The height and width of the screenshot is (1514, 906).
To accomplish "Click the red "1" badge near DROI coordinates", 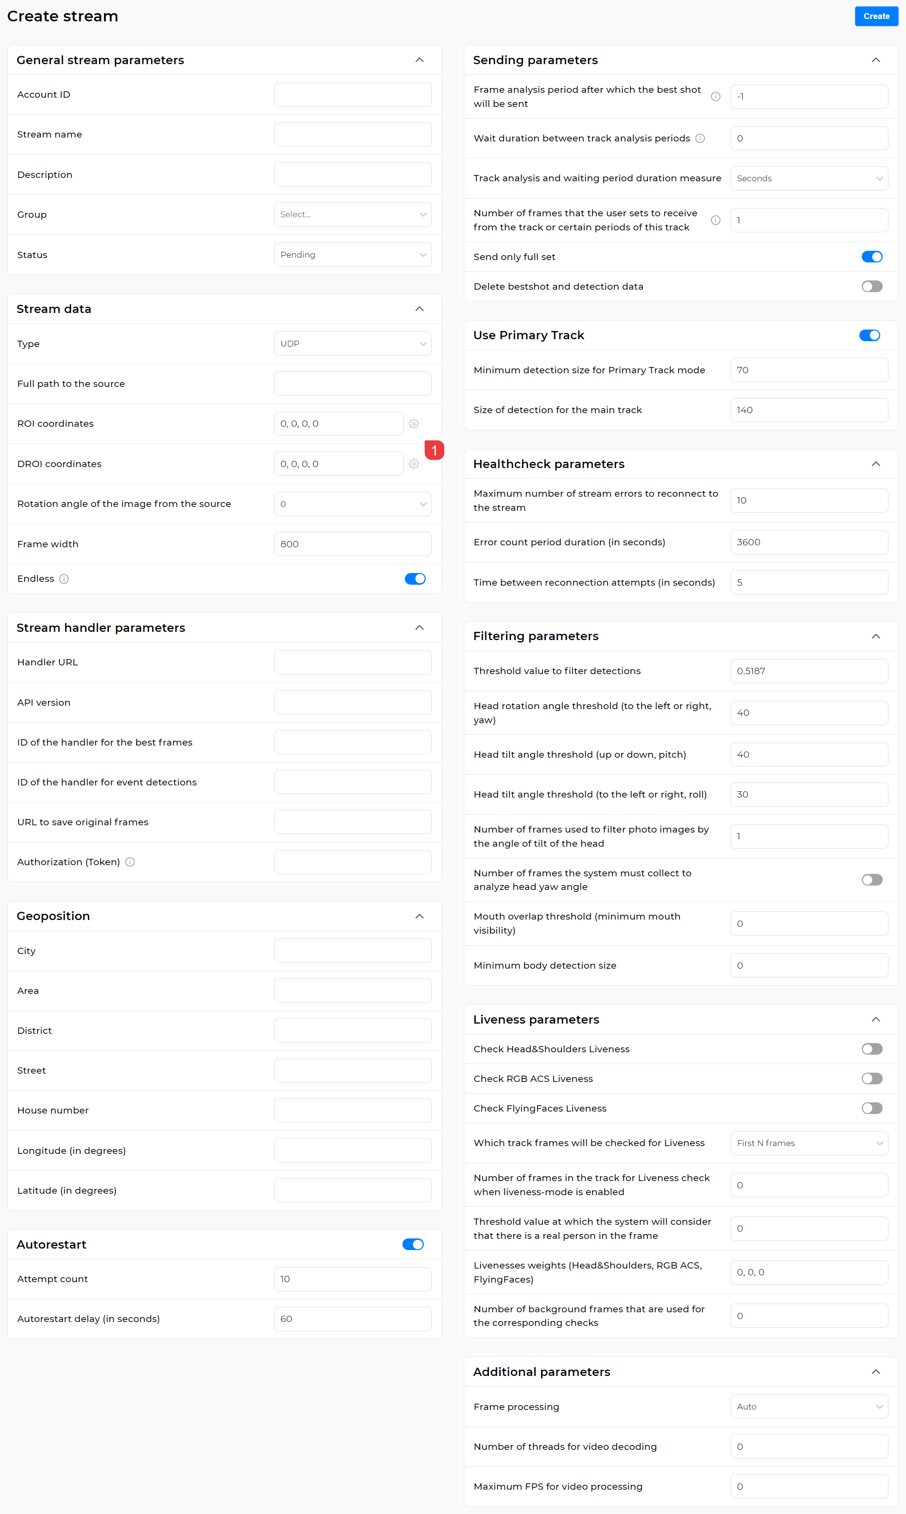I will [x=434, y=450].
